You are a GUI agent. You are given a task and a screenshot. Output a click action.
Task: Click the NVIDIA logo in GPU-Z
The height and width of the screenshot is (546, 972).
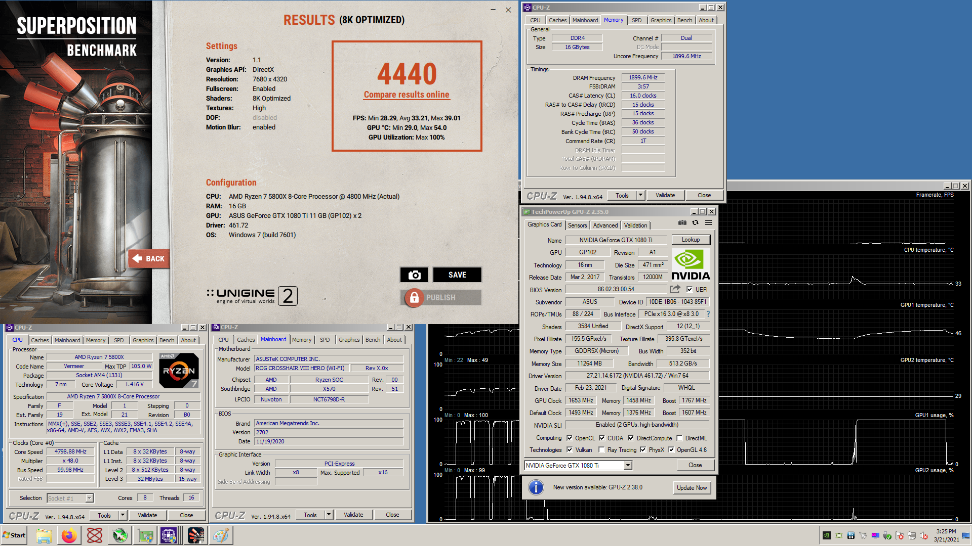[691, 264]
